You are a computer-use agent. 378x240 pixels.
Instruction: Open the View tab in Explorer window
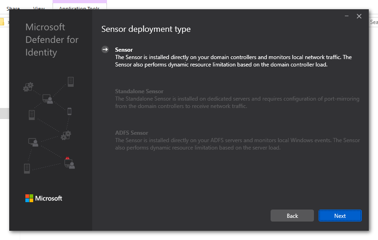[x=39, y=8]
